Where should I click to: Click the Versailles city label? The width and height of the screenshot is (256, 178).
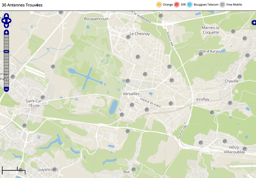pos(131,94)
